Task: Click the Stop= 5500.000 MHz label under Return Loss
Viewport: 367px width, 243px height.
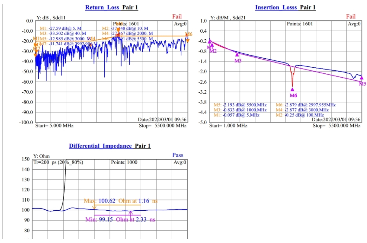Action: pyautogui.click(x=162, y=125)
